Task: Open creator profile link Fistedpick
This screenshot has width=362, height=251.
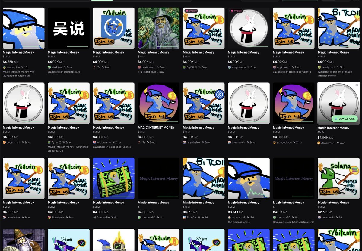Action: coord(58,218)
